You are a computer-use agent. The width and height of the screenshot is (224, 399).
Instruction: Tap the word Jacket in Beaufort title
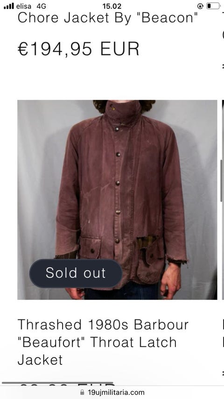click(x=40, y=360)
